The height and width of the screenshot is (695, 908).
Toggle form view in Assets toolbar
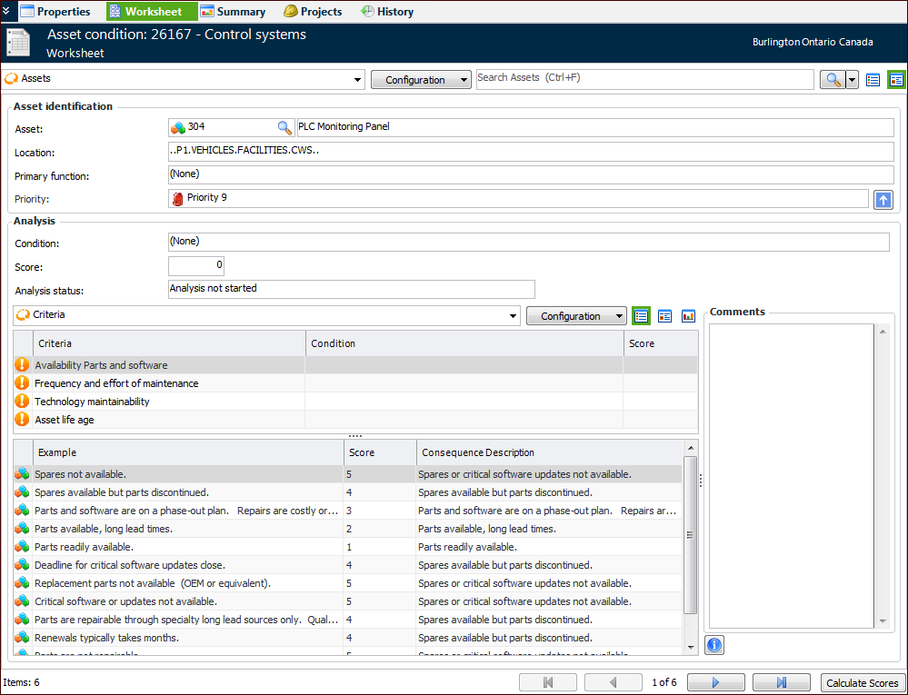pos(896,80)
